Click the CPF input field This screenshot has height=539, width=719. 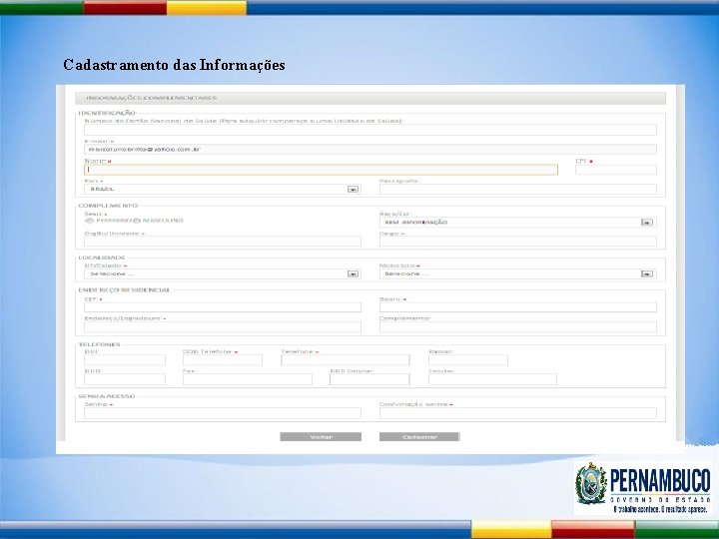point(616,170)
